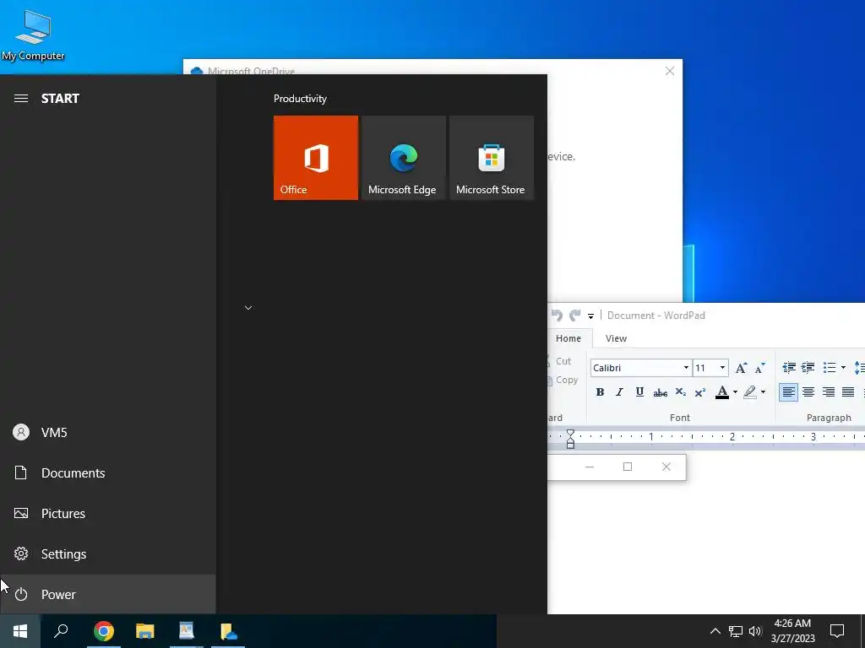Viewport: 865px width, 648px height.
Task: Click Increase indent icon in WordPad
Action: pos(808,368)
